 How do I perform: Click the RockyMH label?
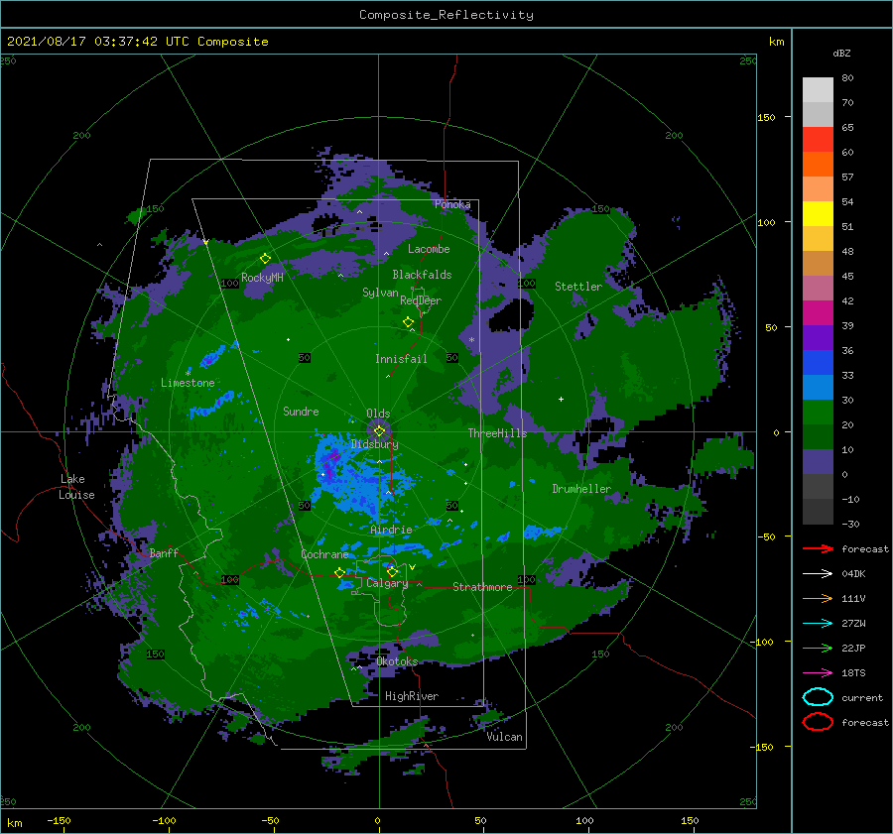coord(262,278)
